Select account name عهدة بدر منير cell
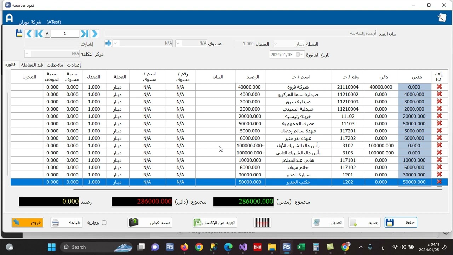 click(x=298, y=138)
